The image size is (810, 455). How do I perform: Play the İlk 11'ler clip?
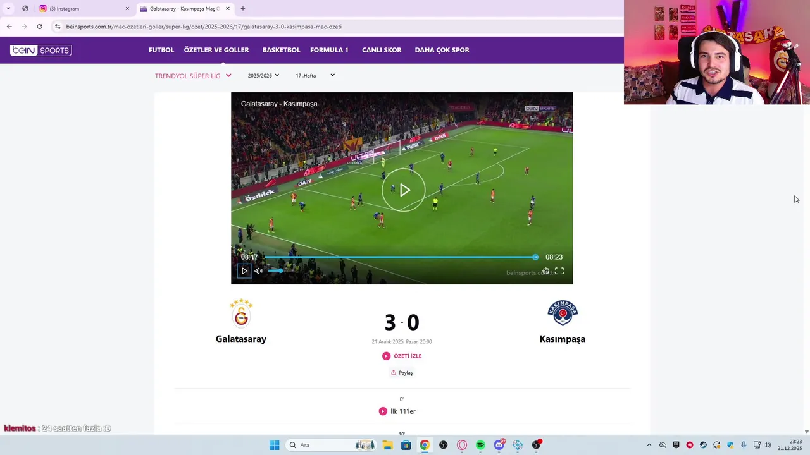coord(399,411)
